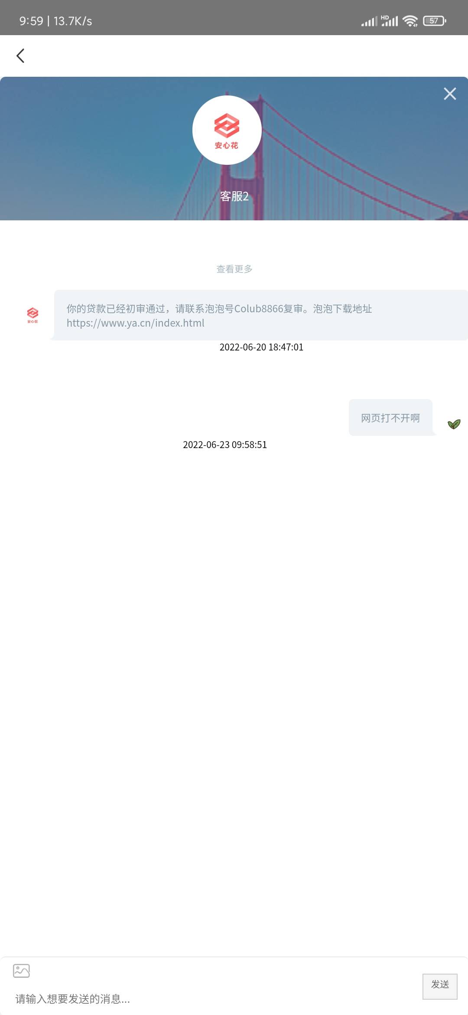The width and height of the screenshot is (468, 1015).
Task: Tap the 9:59 clock in status bar
Action: pos(31,21)
